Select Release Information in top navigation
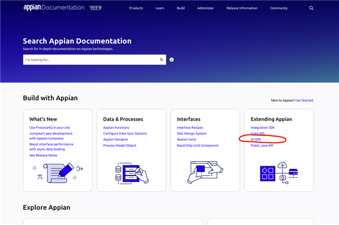The image size is (339, 225). [x=242, y=8]
